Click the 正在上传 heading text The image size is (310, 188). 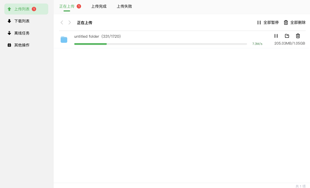coord(85,23)
